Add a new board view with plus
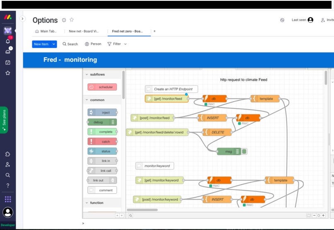 [155, 31]
